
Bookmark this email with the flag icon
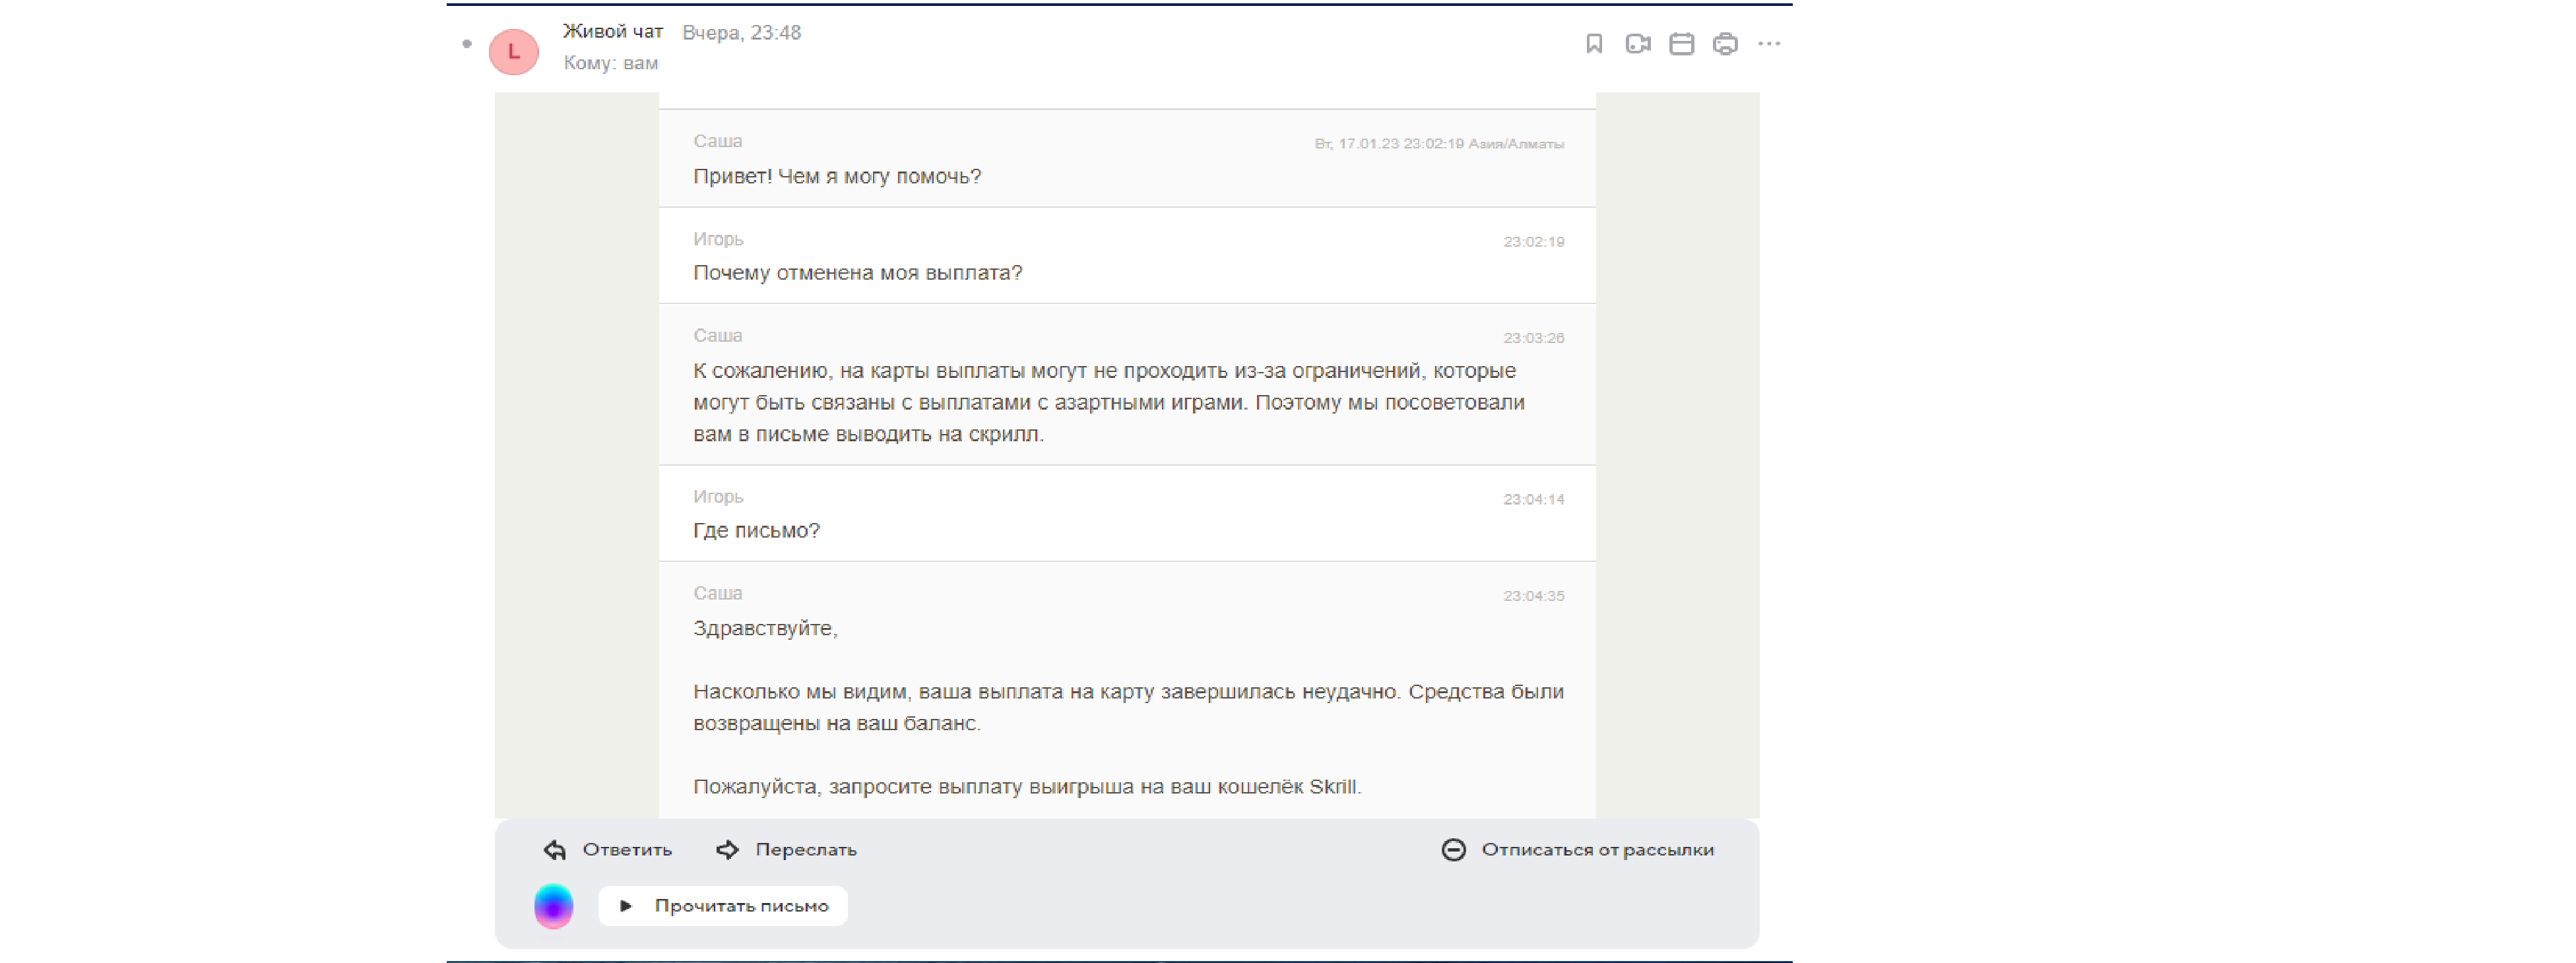1594,44
